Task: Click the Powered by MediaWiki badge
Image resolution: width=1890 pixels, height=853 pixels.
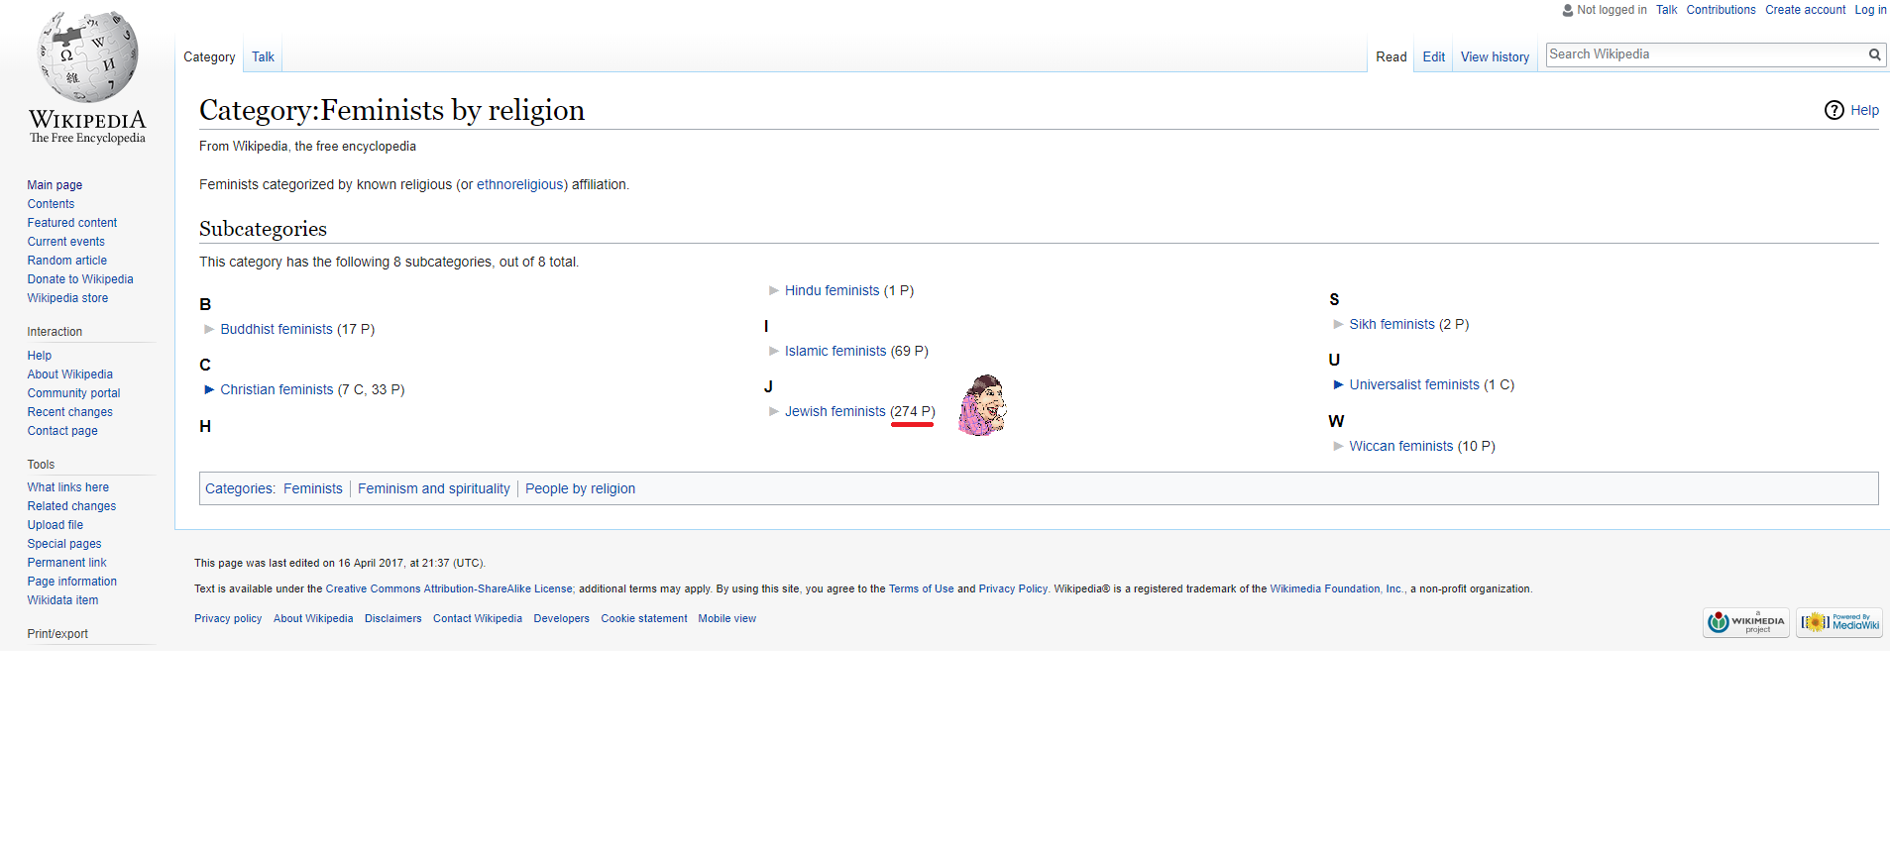Action: point(1838,622)
